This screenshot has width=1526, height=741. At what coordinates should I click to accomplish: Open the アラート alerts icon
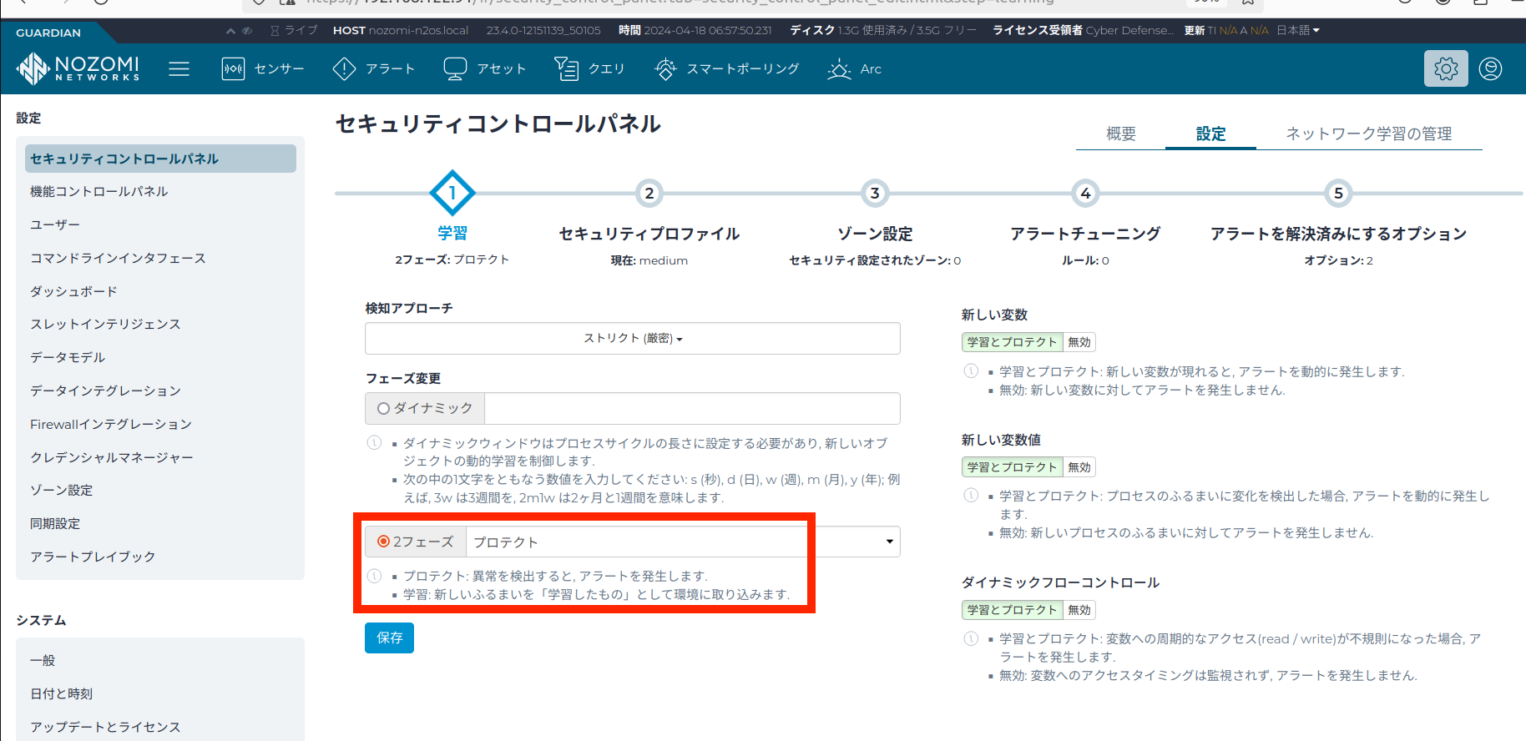344,68
